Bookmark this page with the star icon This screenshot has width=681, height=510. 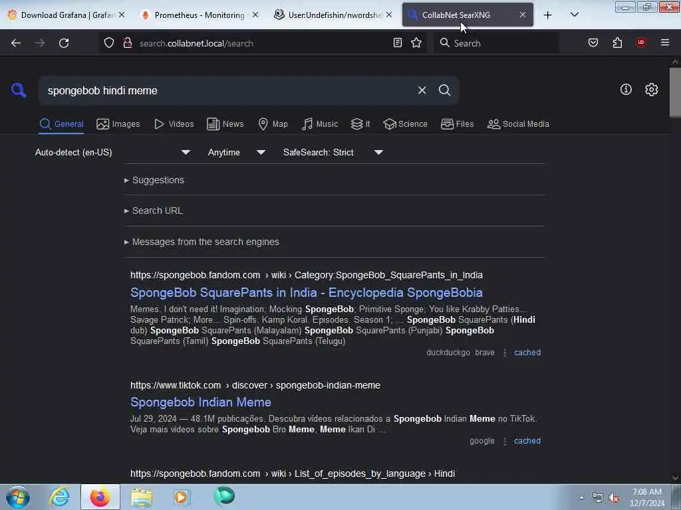coord(416,42)
